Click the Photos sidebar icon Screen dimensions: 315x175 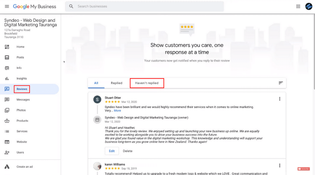(x=7, y=110)
